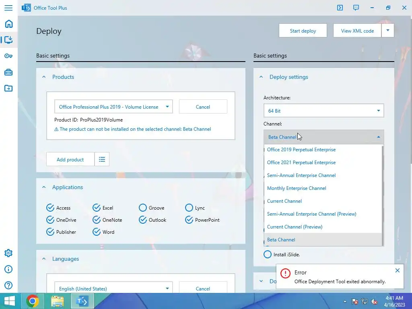
Task: Open the command box icon in title bar
Action: [340, 8]
